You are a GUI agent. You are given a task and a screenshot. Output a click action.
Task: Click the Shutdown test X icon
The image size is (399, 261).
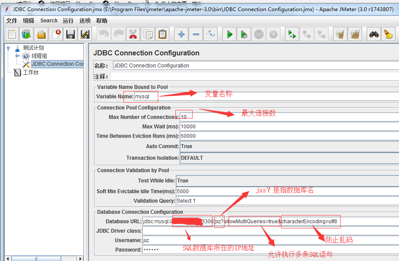tap(273, 34)
